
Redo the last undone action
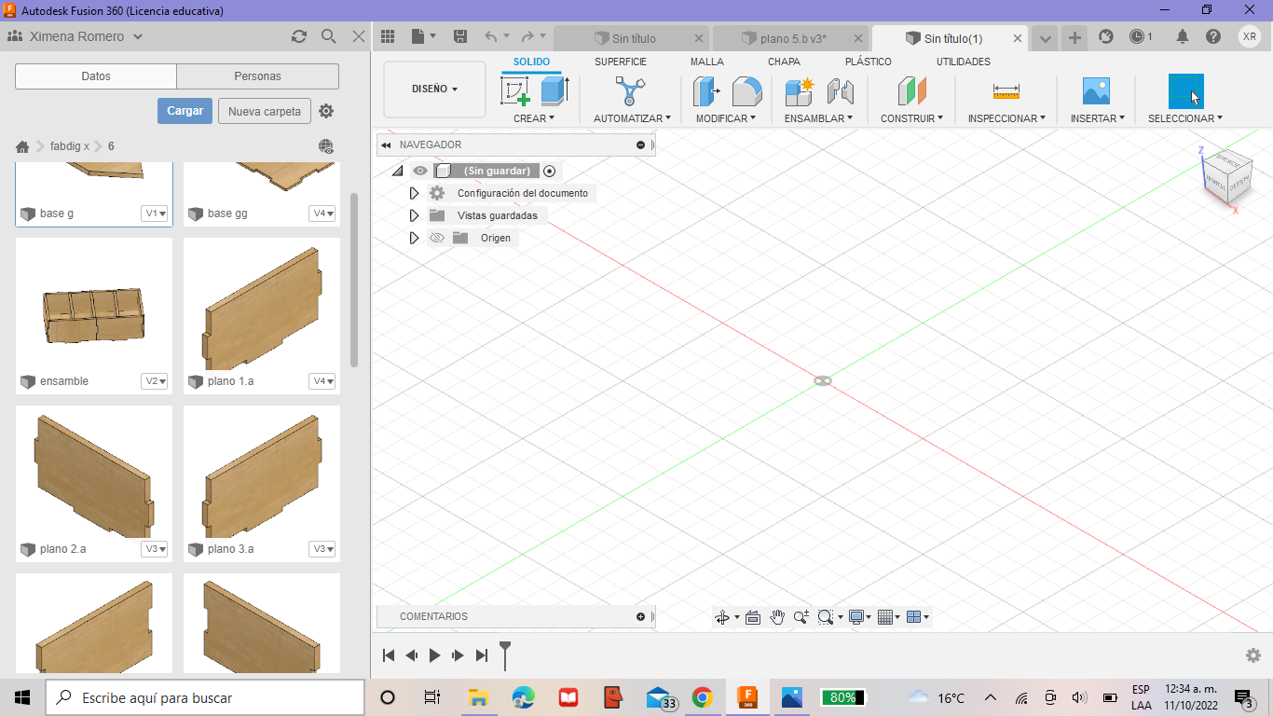527,37
